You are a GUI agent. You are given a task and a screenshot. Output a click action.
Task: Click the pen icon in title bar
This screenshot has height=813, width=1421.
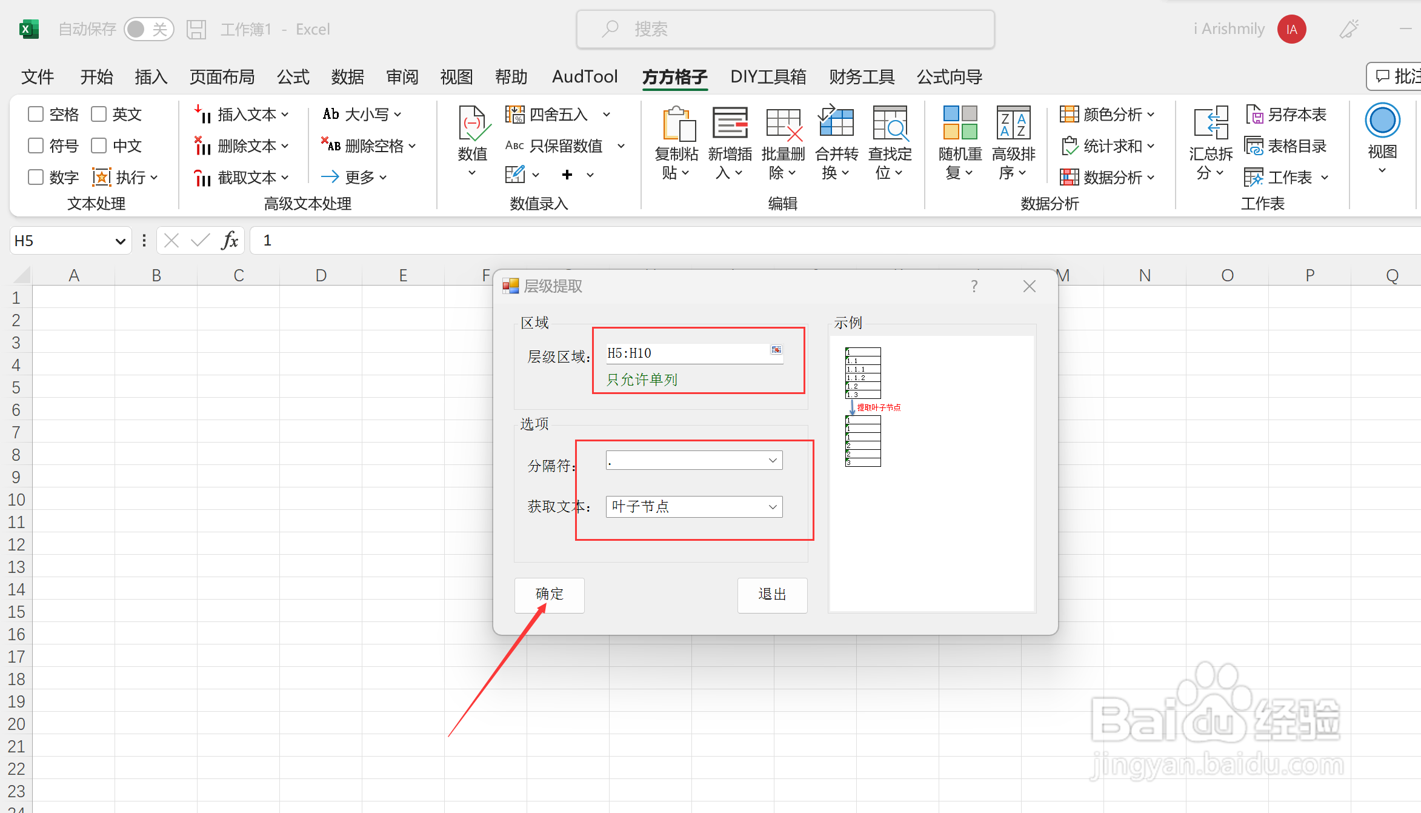coord(1349,29)
